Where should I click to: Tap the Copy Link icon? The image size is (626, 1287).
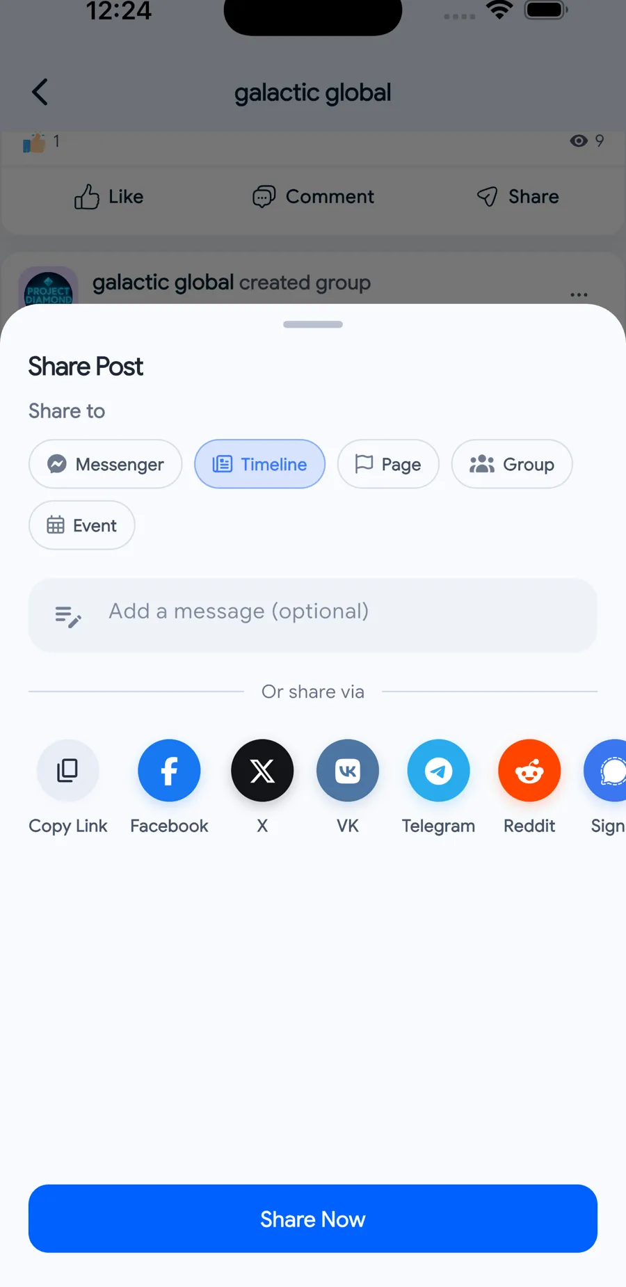coord(67,770)
